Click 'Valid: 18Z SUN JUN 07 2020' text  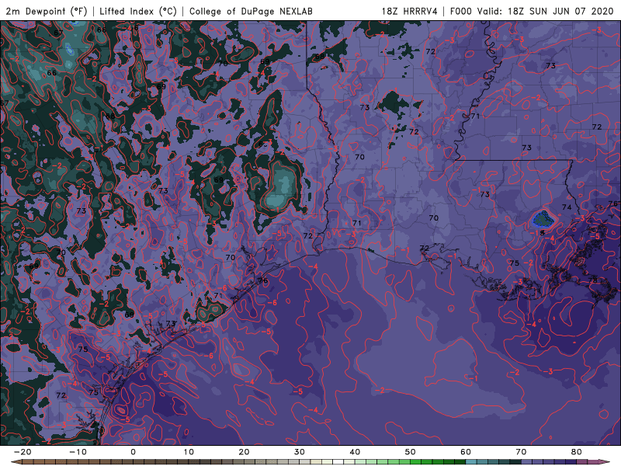pyautogui.click(x=546, y=11)
